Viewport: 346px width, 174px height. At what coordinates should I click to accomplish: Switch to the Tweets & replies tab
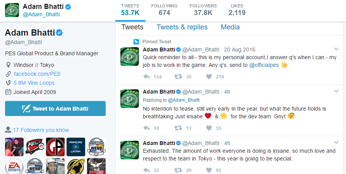click(x=182, y=27)
